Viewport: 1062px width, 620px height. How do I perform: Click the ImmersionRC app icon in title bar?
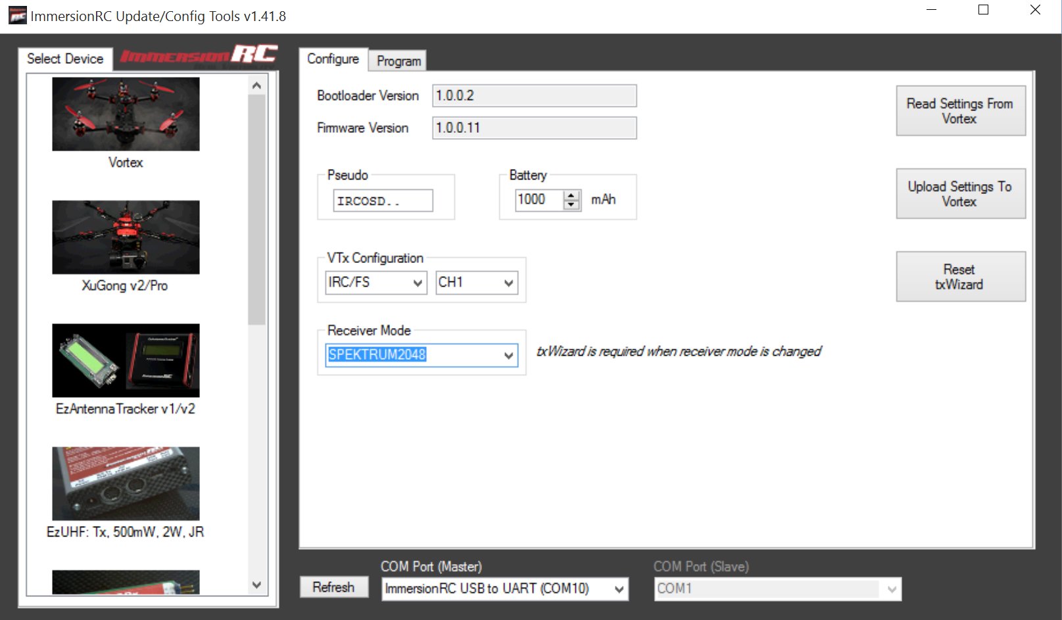pos(18,16)
